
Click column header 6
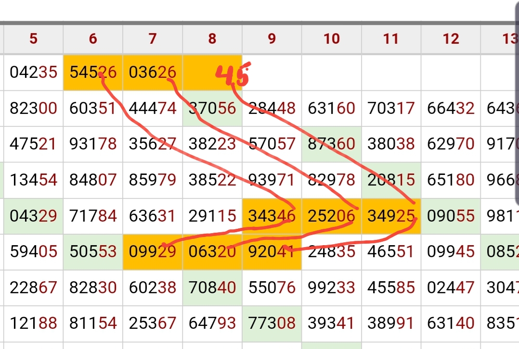click(x=93, y=39)
